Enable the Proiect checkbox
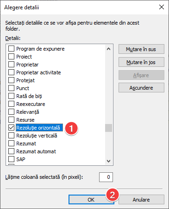 (x=11, y=57)
